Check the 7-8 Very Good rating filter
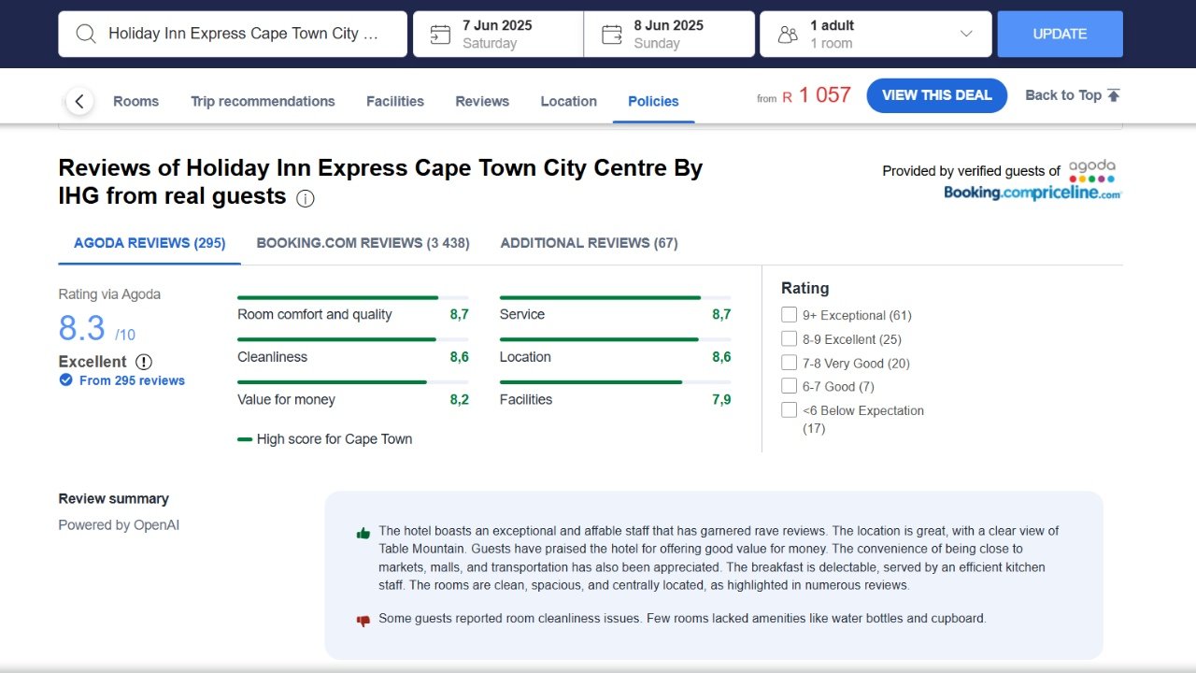 [x=790, y=363]
